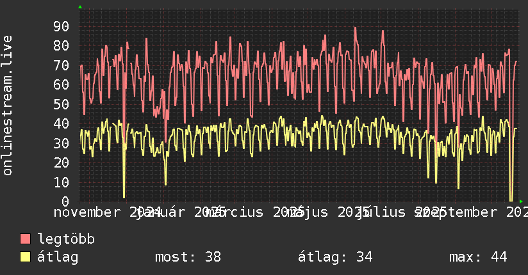Click the pink legtöbb legend swatch
The height and width of the screenshot is (275, 528).
pos(25,239)
